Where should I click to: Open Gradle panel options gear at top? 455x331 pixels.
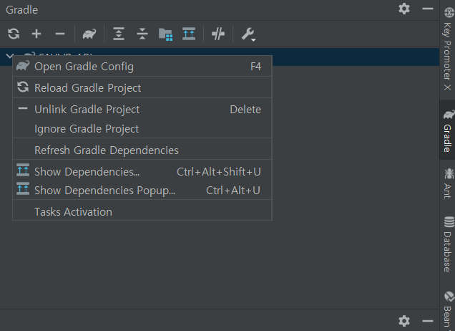(x=404, y=9)
